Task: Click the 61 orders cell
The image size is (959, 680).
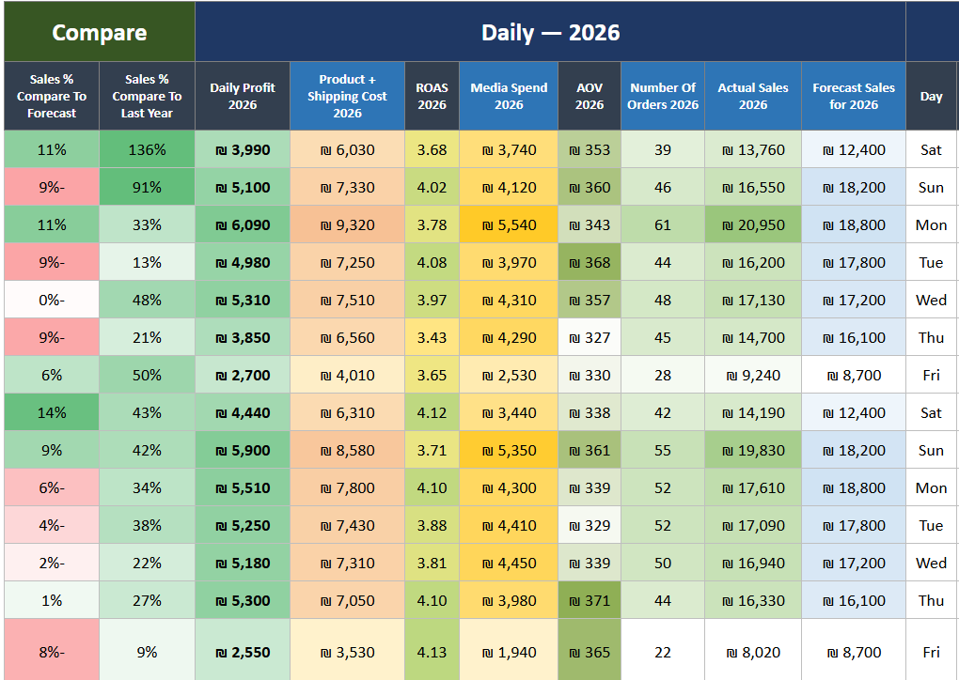Action: [663, 224]
